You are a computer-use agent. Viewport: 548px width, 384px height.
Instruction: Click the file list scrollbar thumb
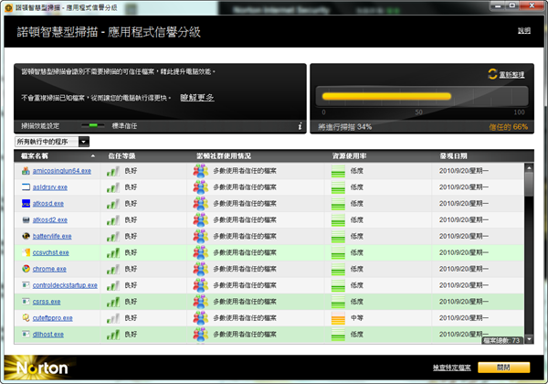tap(529, 184)
